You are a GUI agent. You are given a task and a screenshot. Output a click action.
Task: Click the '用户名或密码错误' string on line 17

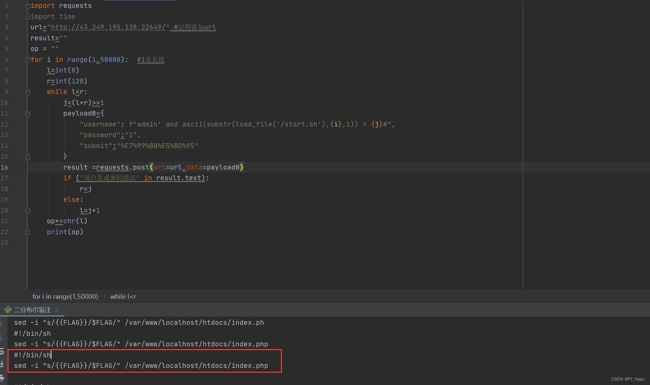(109, 178)
